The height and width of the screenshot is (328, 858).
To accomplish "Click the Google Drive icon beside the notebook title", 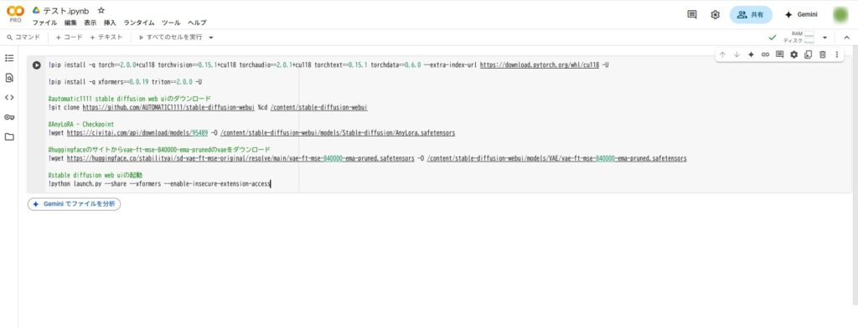I will click(36, 10).
